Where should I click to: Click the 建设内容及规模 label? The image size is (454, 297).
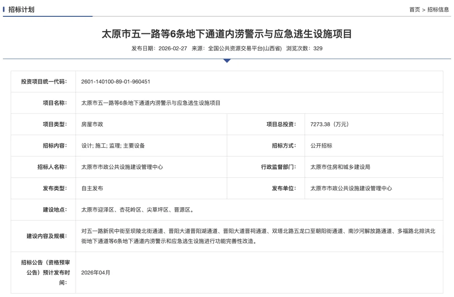[47, 236]
